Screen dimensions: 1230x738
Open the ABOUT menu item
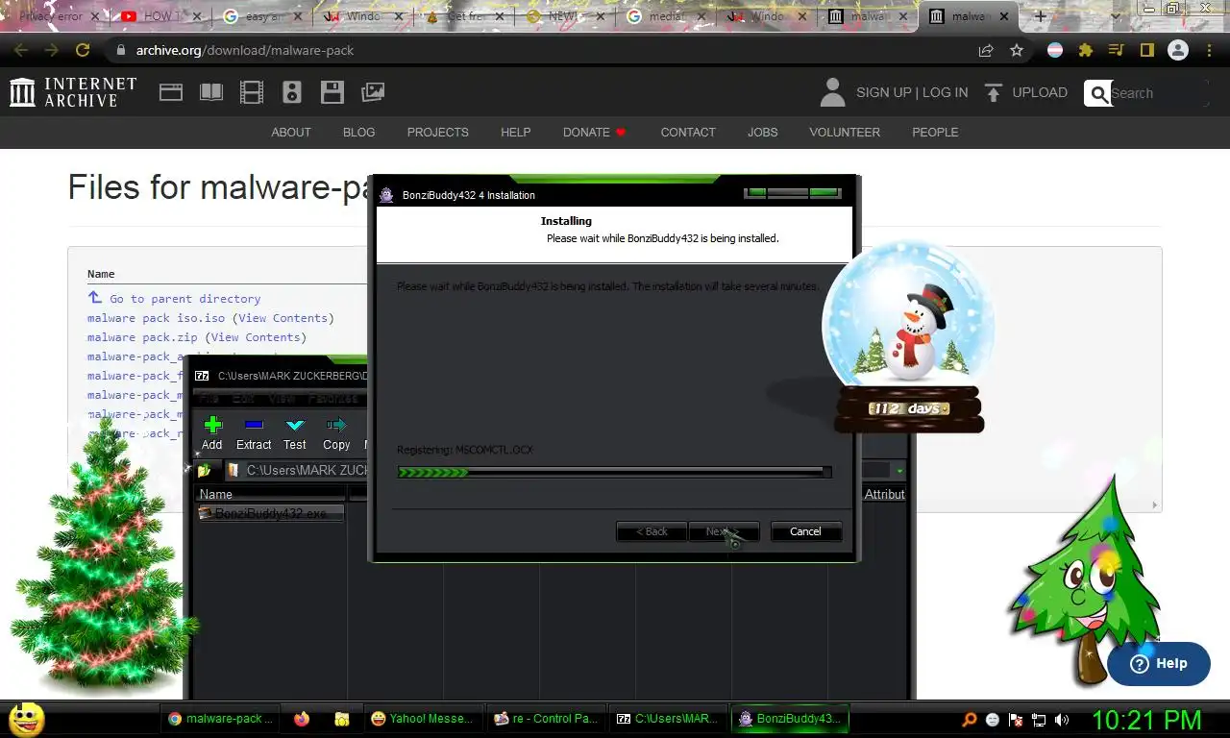[291, 132]
